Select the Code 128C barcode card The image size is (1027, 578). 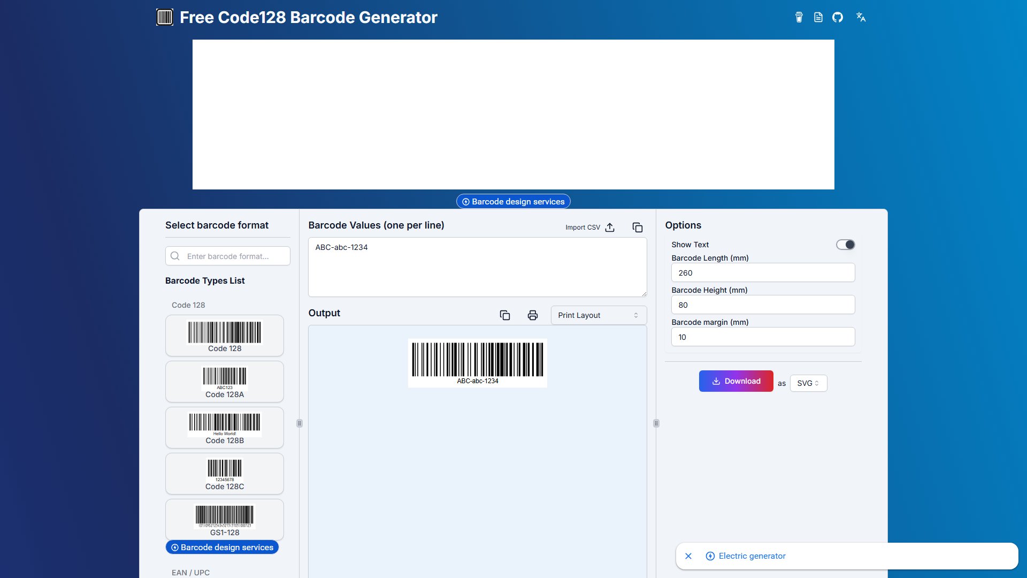(225, 474)
